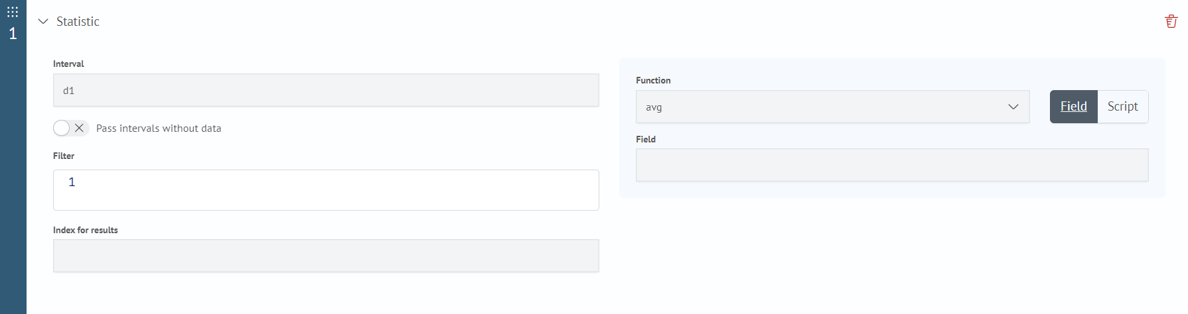Click the dotted grid drag handle icon

point(13,12)
